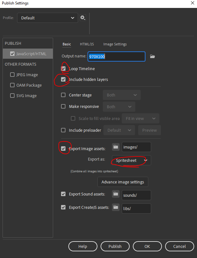The image size is (197, 258).
Task: Open the profile options gear icon
Action: (83, 18)
